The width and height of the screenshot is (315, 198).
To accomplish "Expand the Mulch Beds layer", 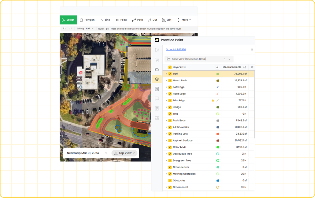I will (166, 81).
